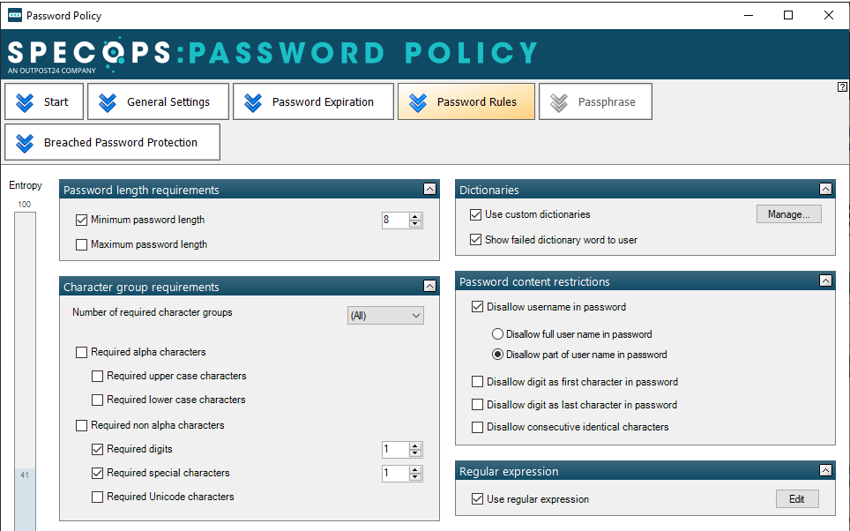The width and height of the screenshot is (850, 531).
Task: Click the Breached Password Protection chevron icon
Action: point(25,143)
